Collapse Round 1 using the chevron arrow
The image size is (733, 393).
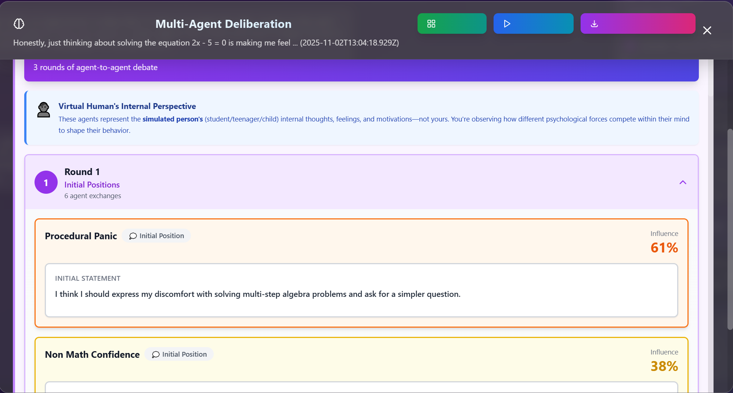pyautogui.click(x=683, y=182)
